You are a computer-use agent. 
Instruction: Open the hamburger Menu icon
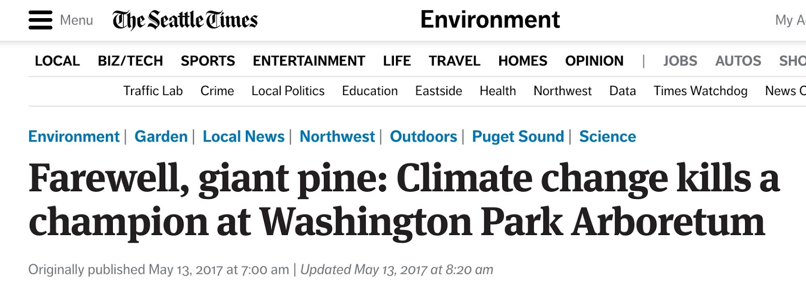point(40,20)
